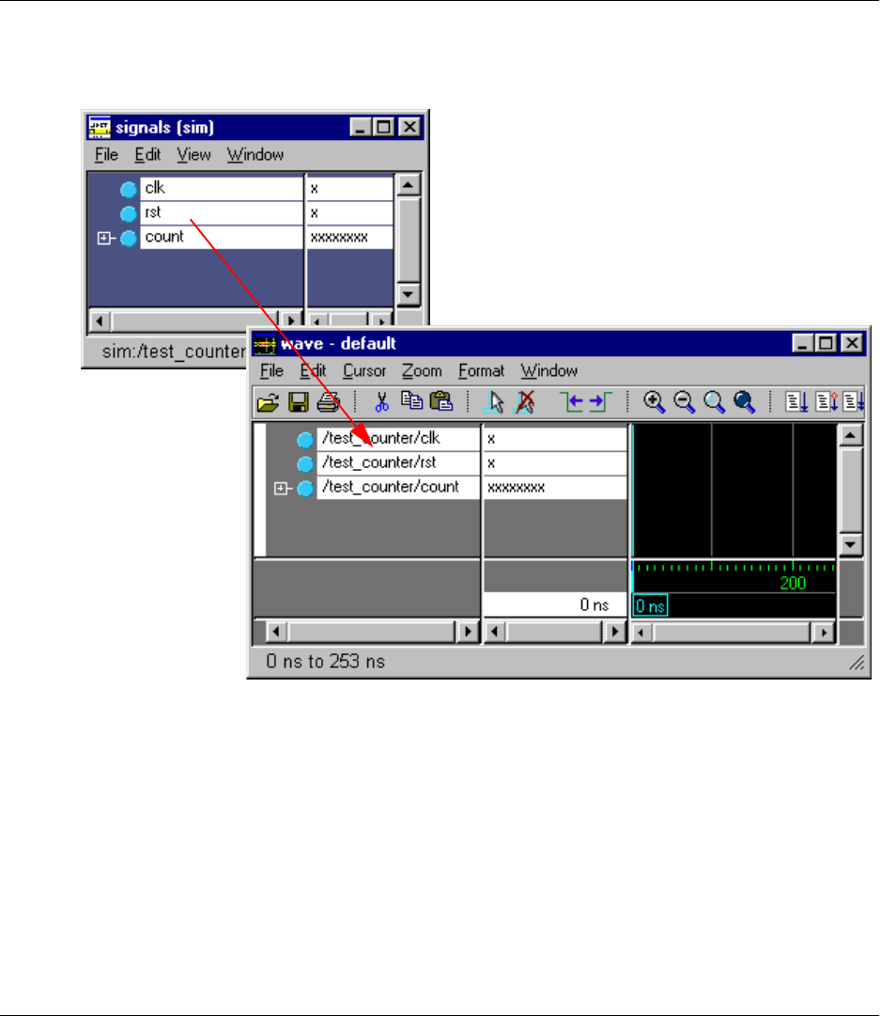
Task: Click the blue dot beside clk in signals window
Action: [129, 189]
